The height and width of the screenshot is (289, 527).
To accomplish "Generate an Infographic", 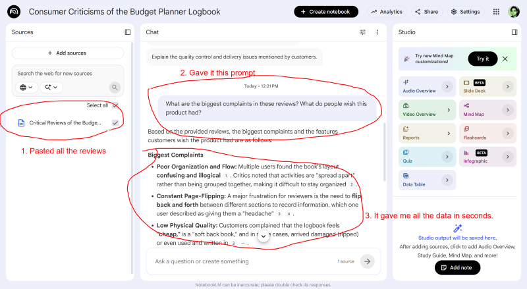I will tap(487, 157).
